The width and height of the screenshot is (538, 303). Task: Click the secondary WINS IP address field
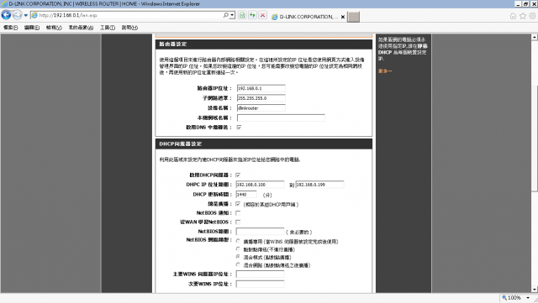[260, 285]
